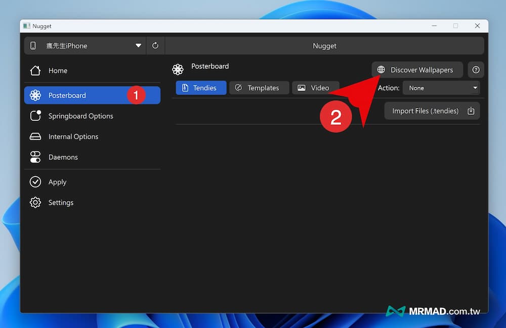Click the Daemons toggle-style icon
Screen dimensions: 506x328
pyautogui.click(x=35, y=157)
